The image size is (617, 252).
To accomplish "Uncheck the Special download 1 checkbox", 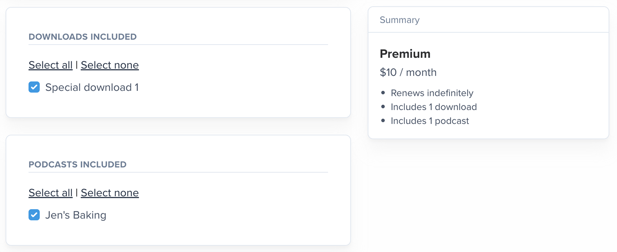I will 34,87.
